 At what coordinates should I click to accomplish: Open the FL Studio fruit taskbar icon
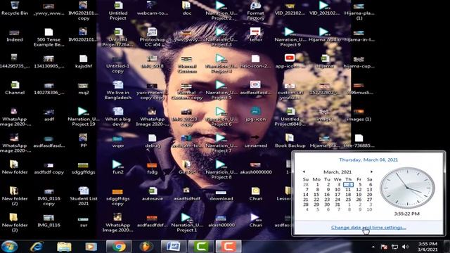pos(146,247)
